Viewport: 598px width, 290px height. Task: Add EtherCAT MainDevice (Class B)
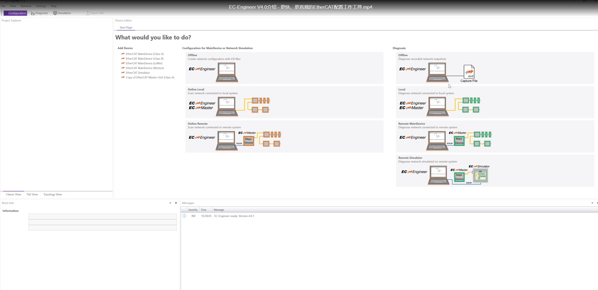tap(145, 59)
